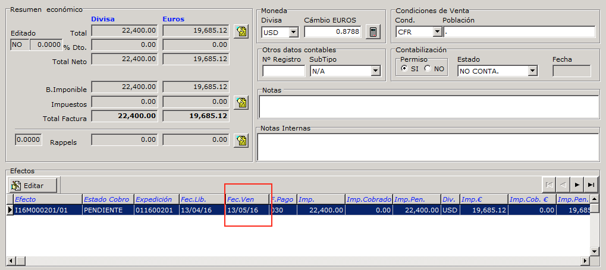Click the detail icon beside the Rappels row
Screen dimensions: 606x270
pyautogui.click(x=241, y=141)
